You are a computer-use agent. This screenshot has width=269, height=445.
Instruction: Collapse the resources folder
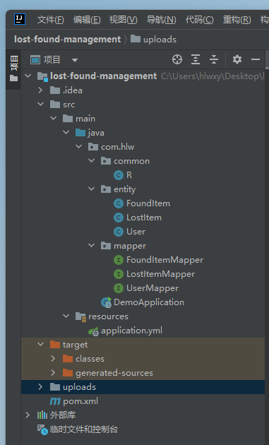[66, 316]
